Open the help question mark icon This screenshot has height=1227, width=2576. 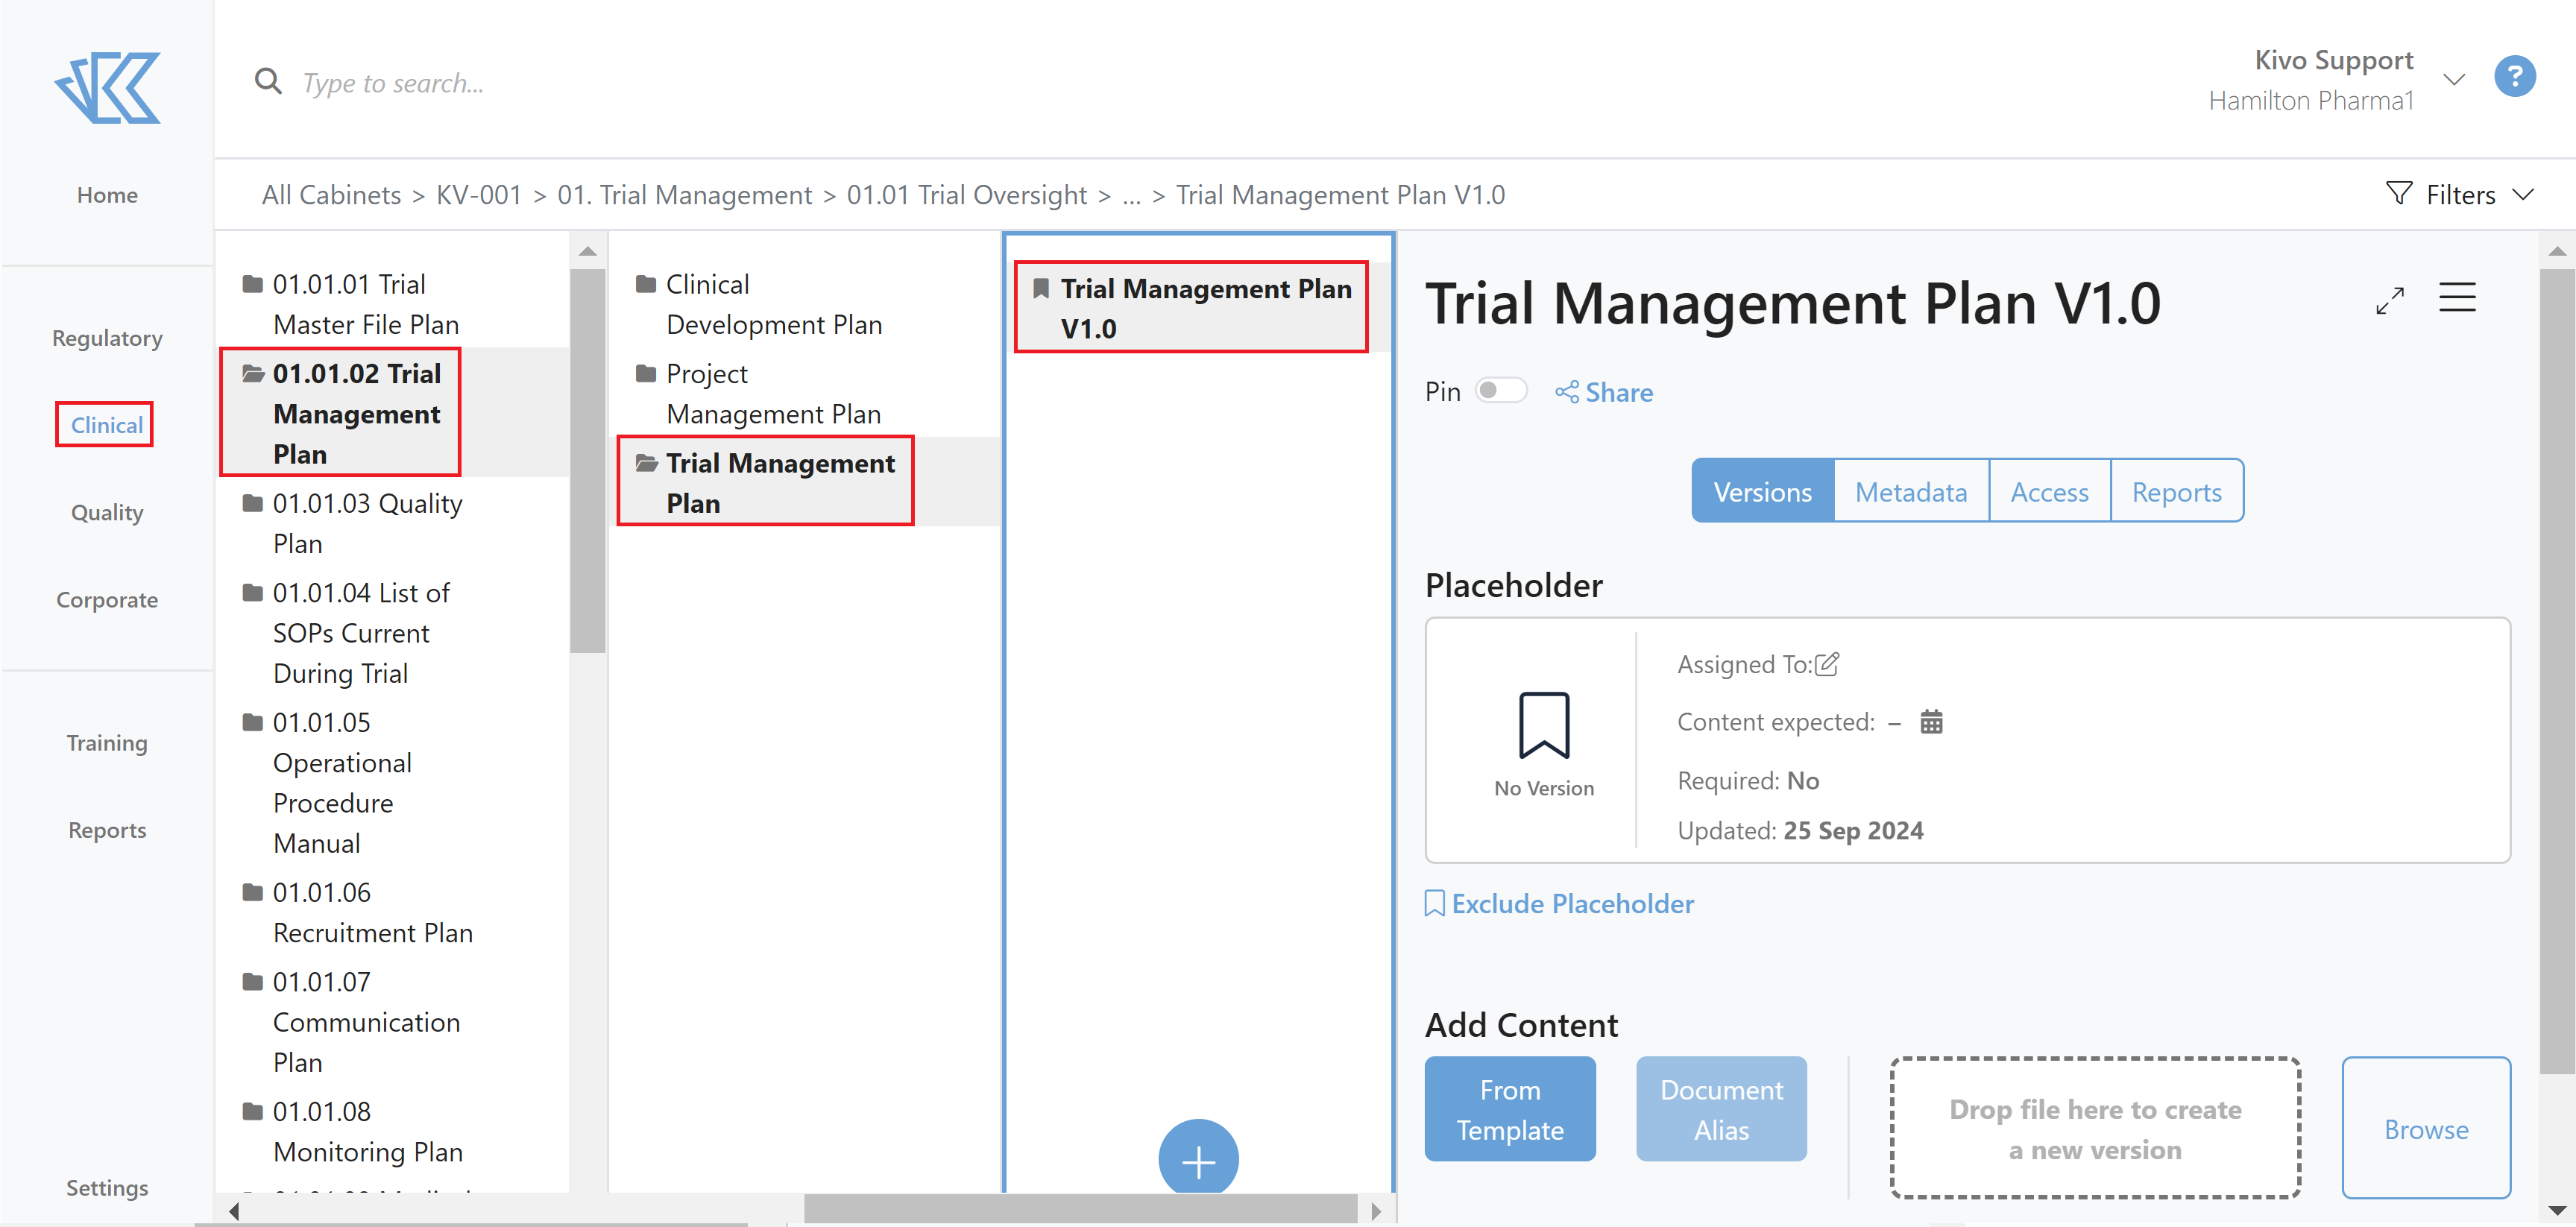click(x=2516, y=77)
